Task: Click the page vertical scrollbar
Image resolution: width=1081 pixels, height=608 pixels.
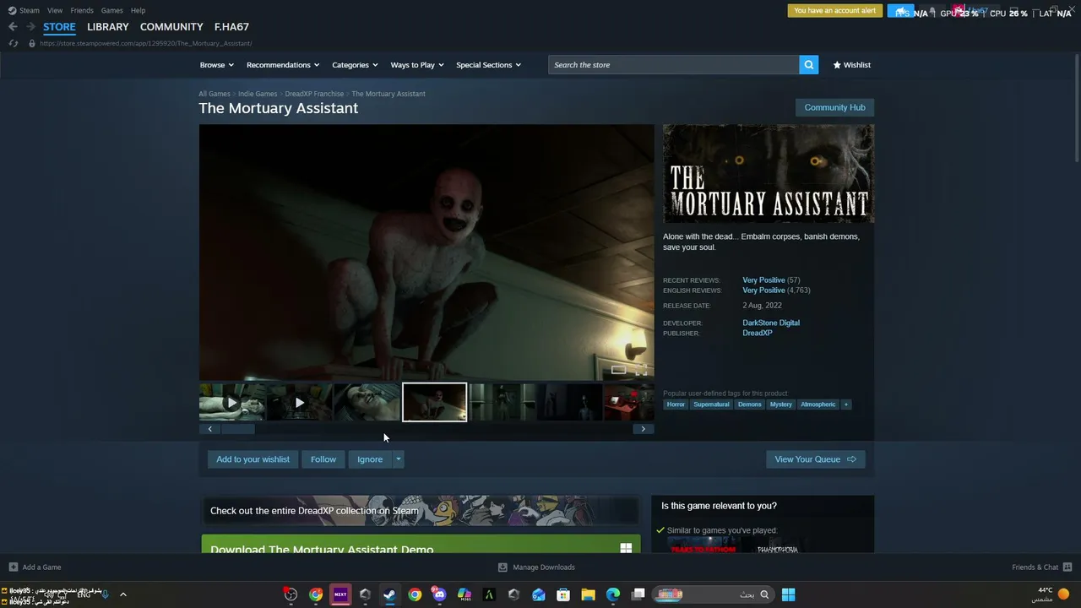Action: point(1077,110)
